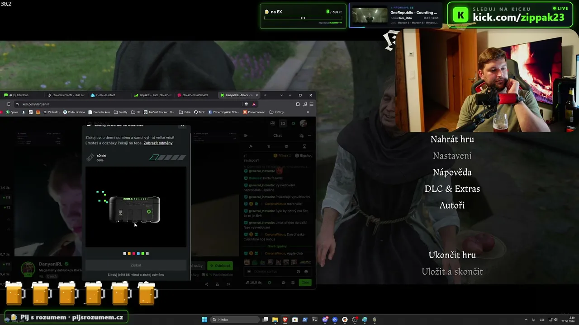Image resolution: width=579 pixels, height=325 pixels.
Task: Expand the Dům bookmarks folder
Action: point(185,112)
